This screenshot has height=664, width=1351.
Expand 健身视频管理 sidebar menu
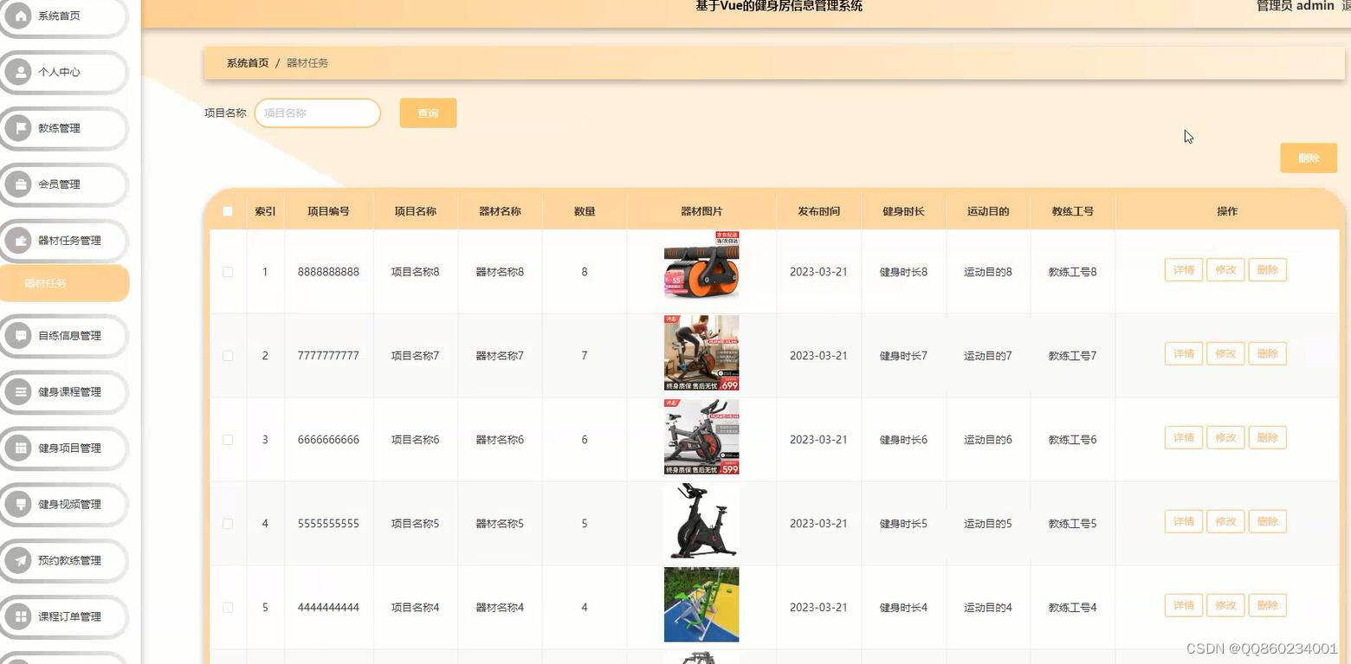click(x=64, y=505)
